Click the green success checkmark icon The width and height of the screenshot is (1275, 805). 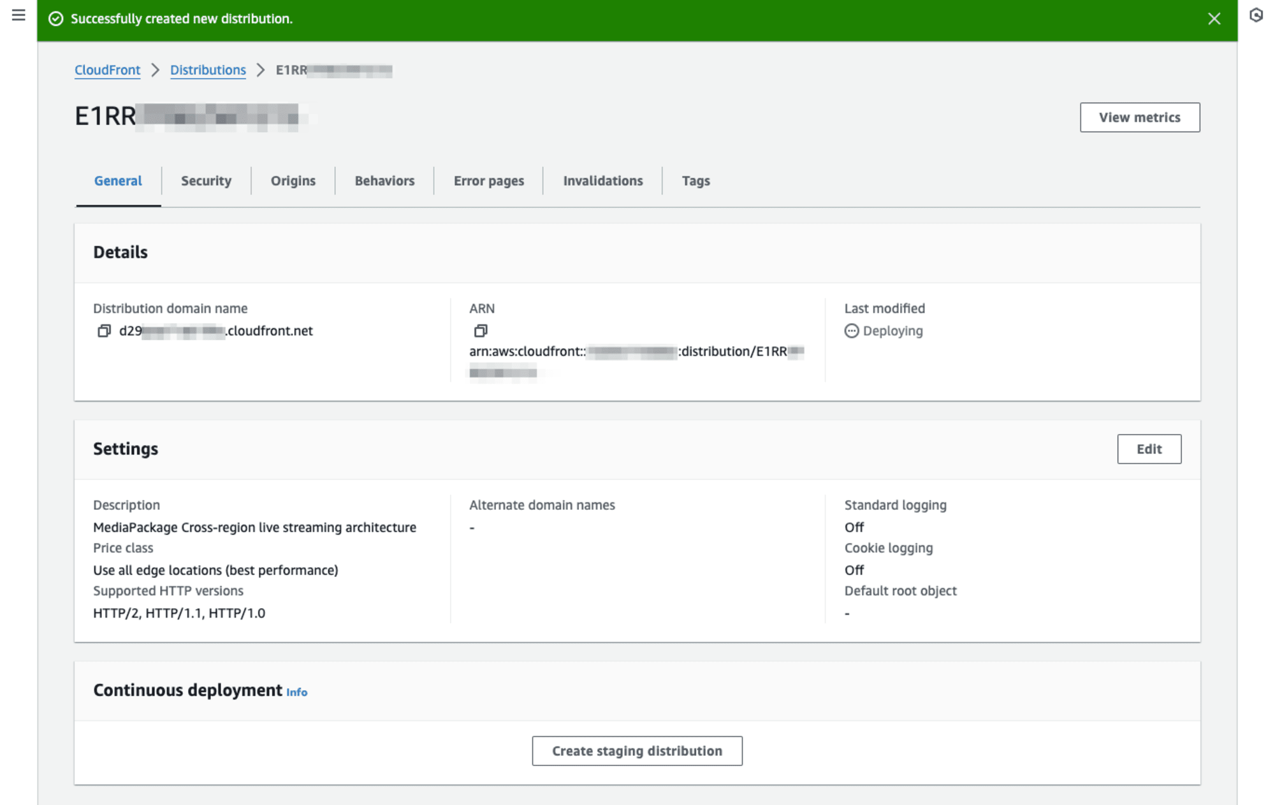[x=56, y=18]
